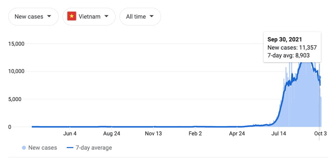Image resolution: width=334 pixels, height=165 pixels.
Task: Click the arrow beside Vietnam
Action: [x=107, y=16]
